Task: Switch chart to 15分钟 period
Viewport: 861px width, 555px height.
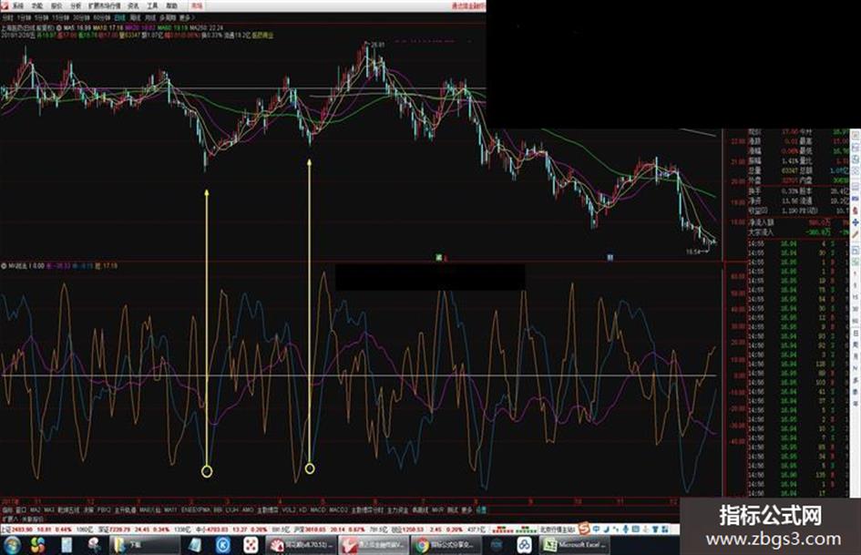Action: (61, 18)
